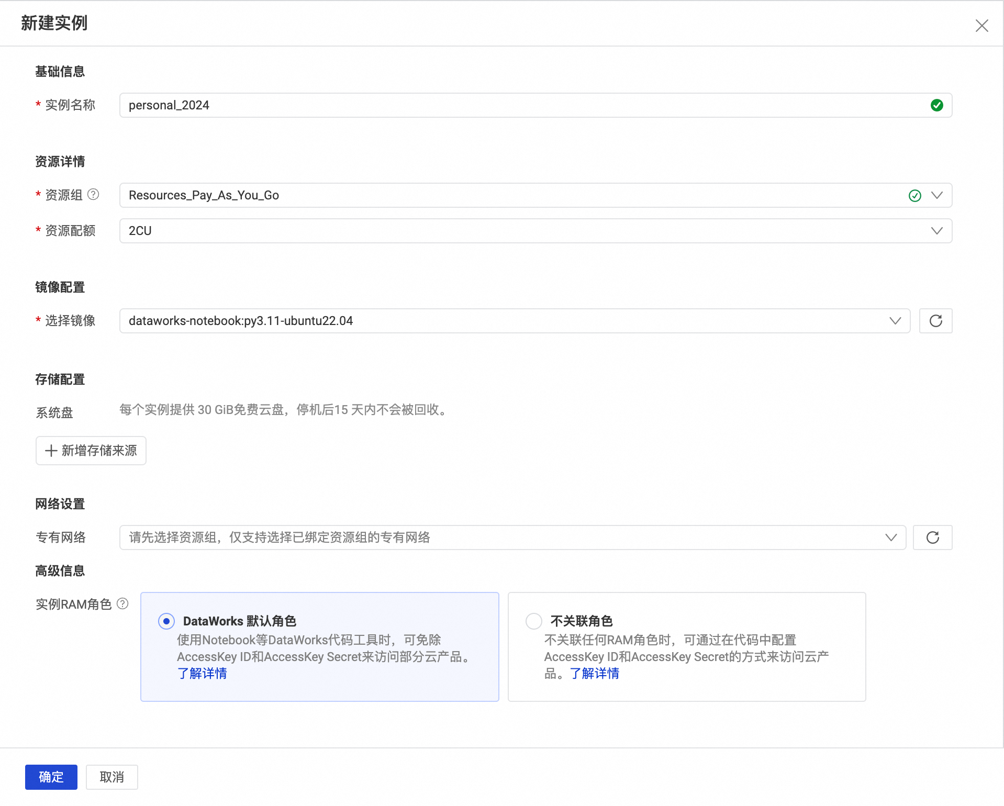Select the DataWorks 默认角色 option

pos(166,621)
